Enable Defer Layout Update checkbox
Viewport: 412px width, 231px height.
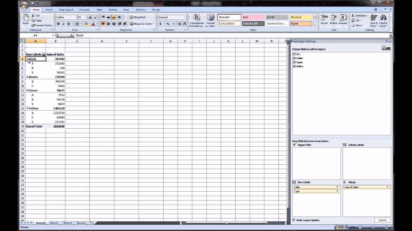pyautogui.click(x=294, y=220)
